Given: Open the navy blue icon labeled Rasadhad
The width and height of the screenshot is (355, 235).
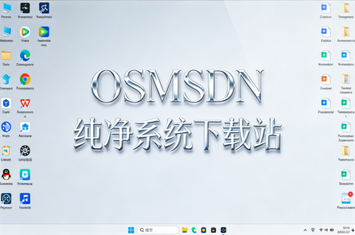Looking at the screenshot, I should point(44,8).
